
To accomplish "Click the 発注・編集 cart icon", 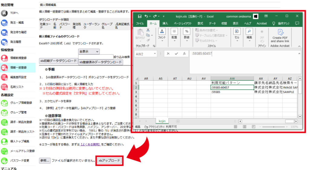I will 4,23.
